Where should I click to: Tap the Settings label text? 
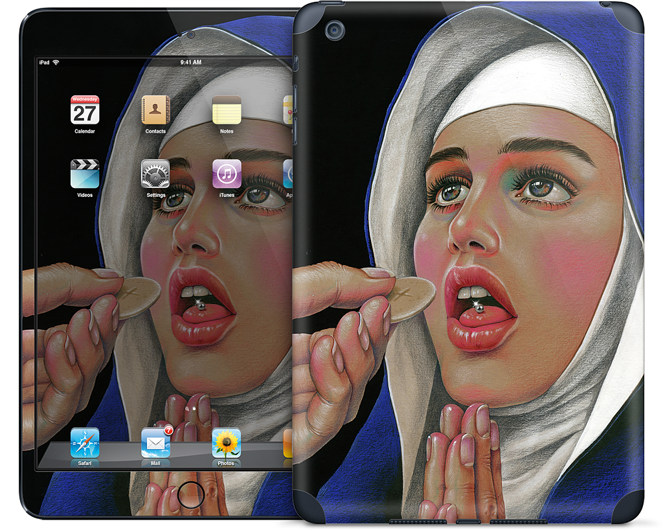tap(155, 195)
